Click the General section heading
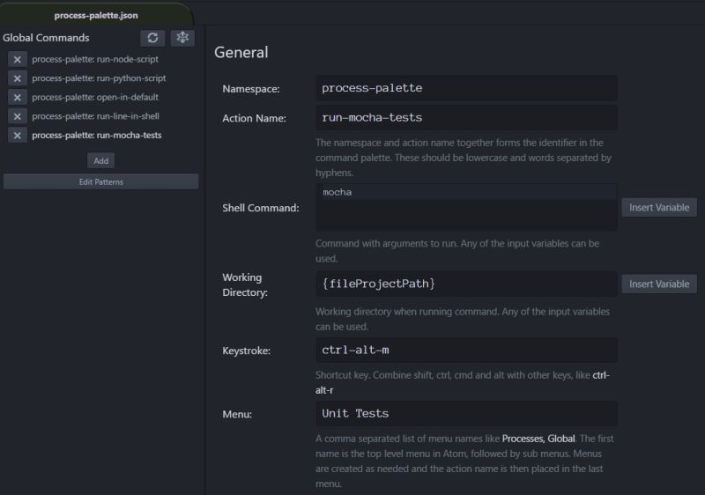The height and width of the screenshot is (495, 705). coord(241,53)
